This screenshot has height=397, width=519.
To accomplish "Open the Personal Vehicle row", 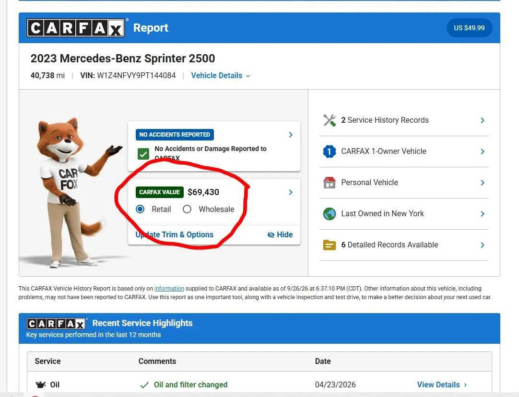I will click(404, 182).
